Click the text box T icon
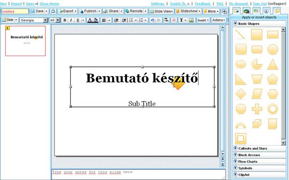The width and height of the screenshot is (289, 180). click(x=181, y=20)
